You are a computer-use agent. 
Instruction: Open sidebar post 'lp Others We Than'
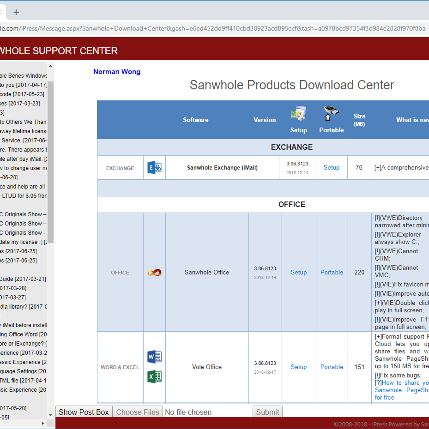pos(23,122)
